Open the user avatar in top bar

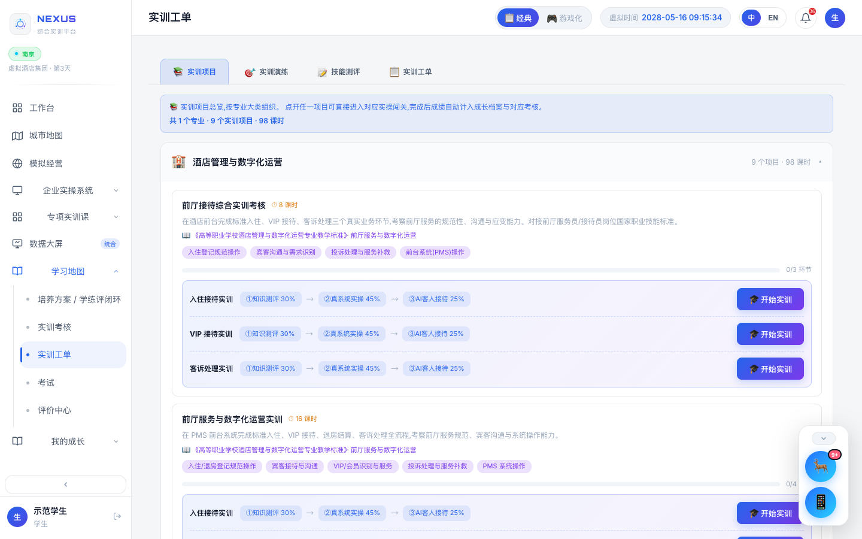pyautogui.click(x=835, y=18)
